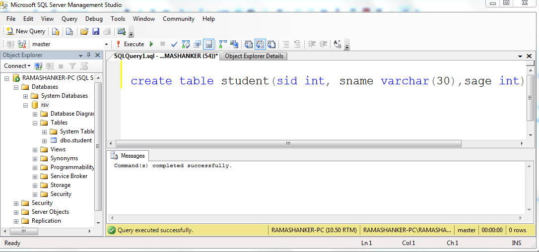Image resolution: width=539 pixels, height=252 pixels.
Task: Open the Debug menu
Action: [x=94, y=19]
